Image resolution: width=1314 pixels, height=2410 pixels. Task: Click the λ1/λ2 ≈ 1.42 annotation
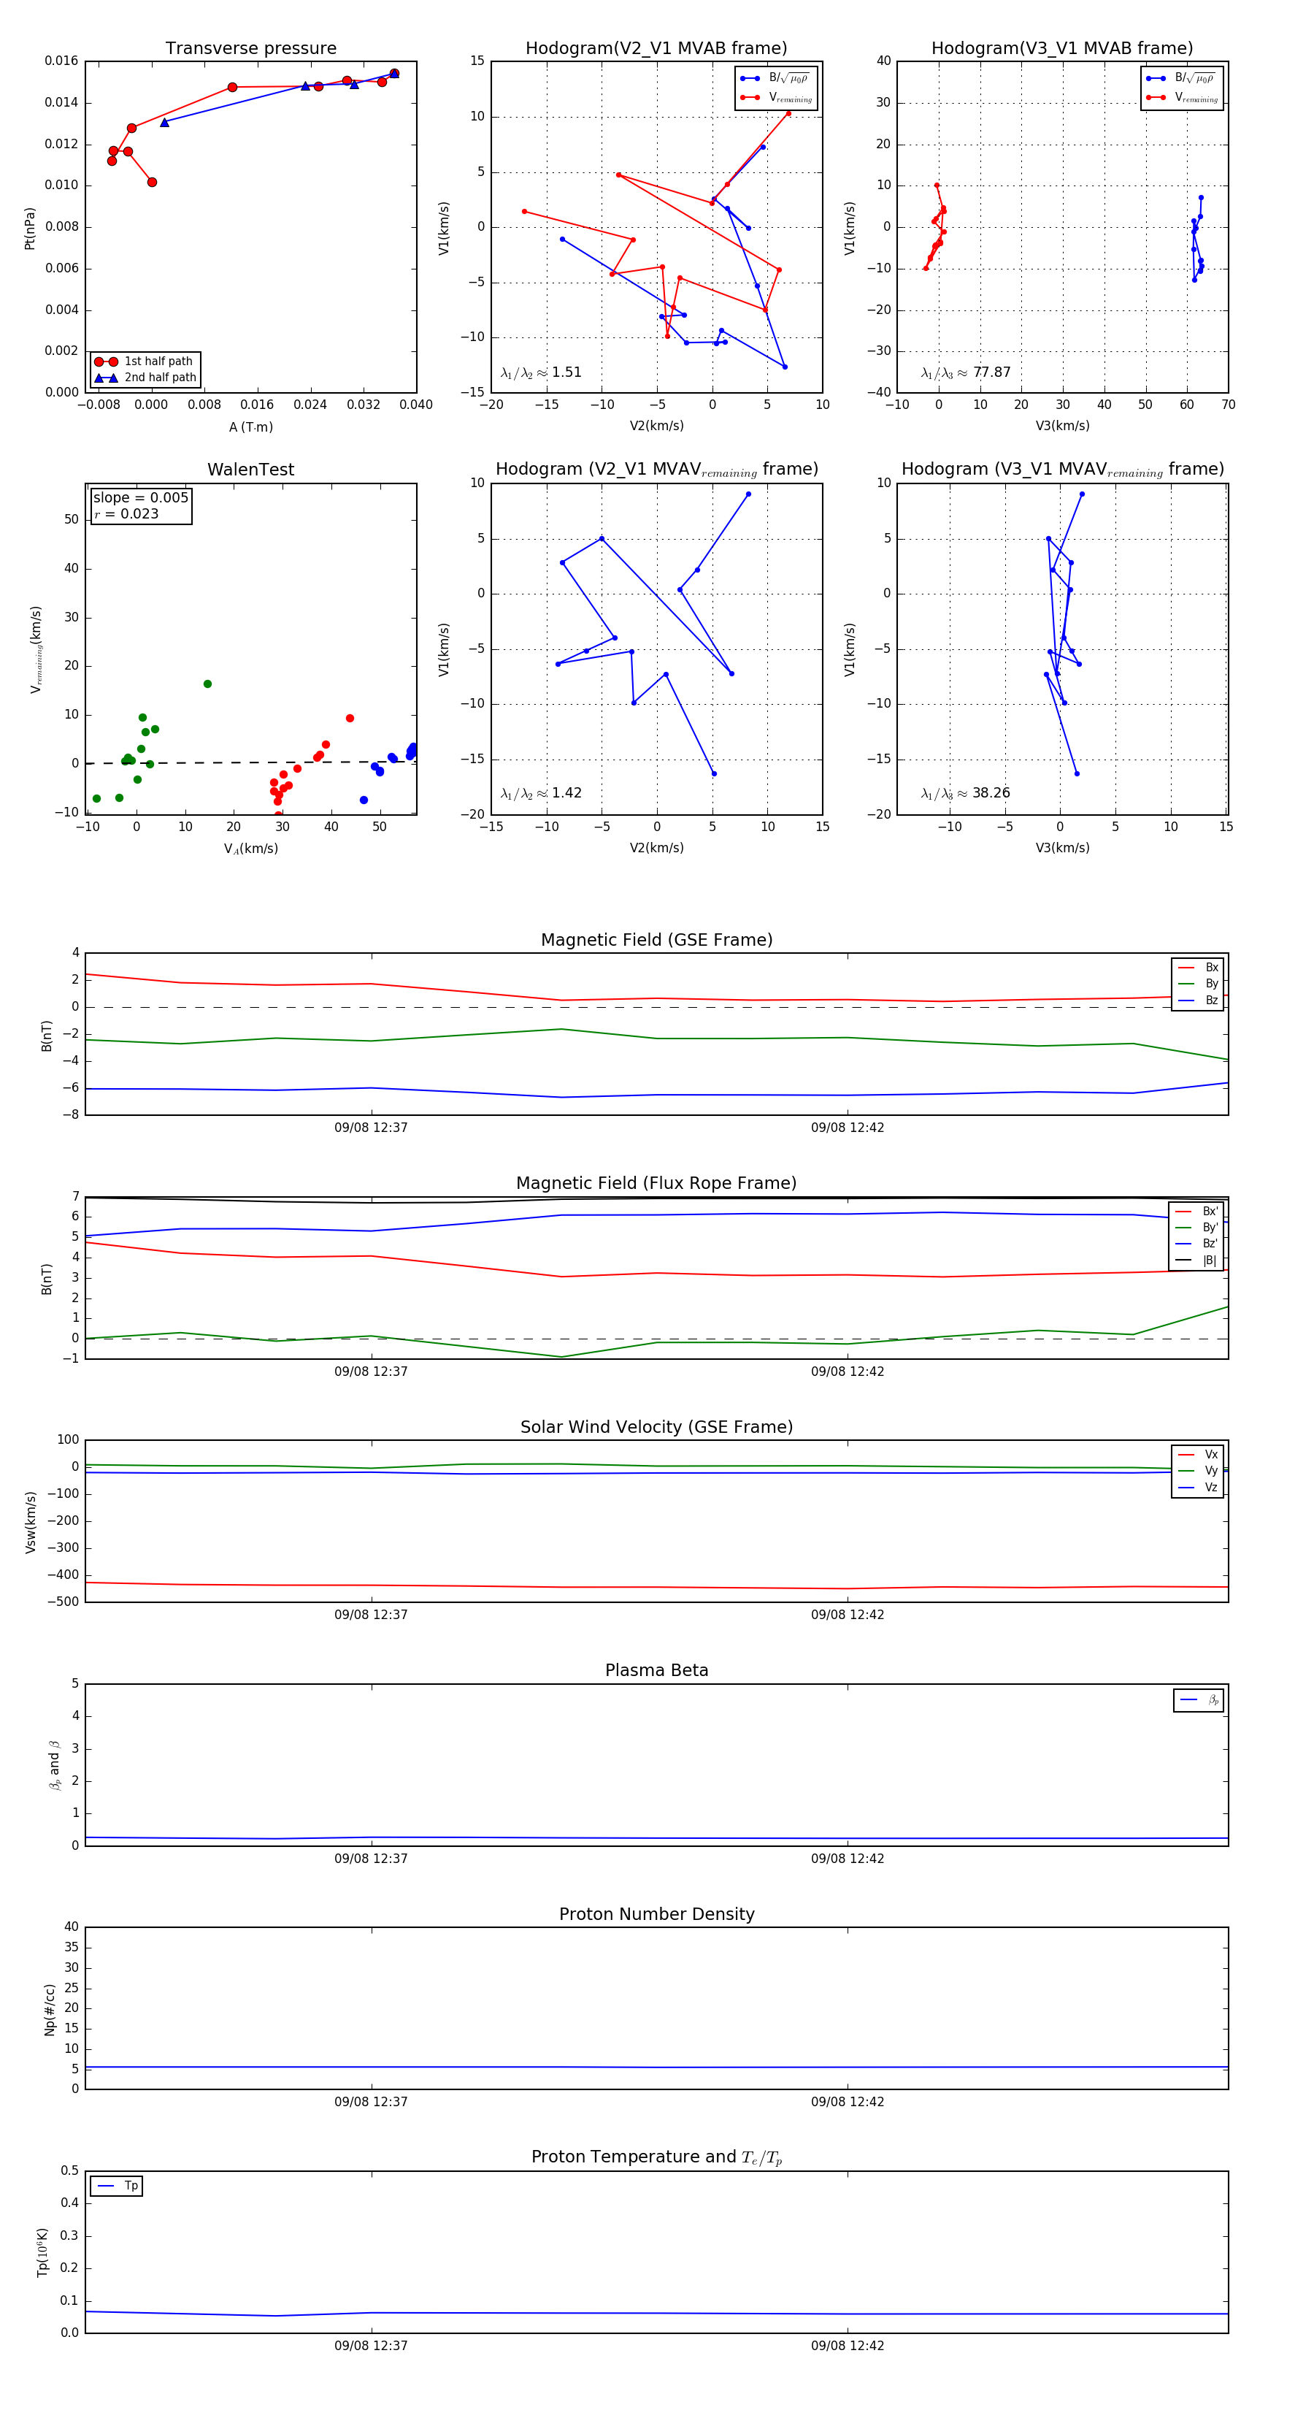pos(540,793)
